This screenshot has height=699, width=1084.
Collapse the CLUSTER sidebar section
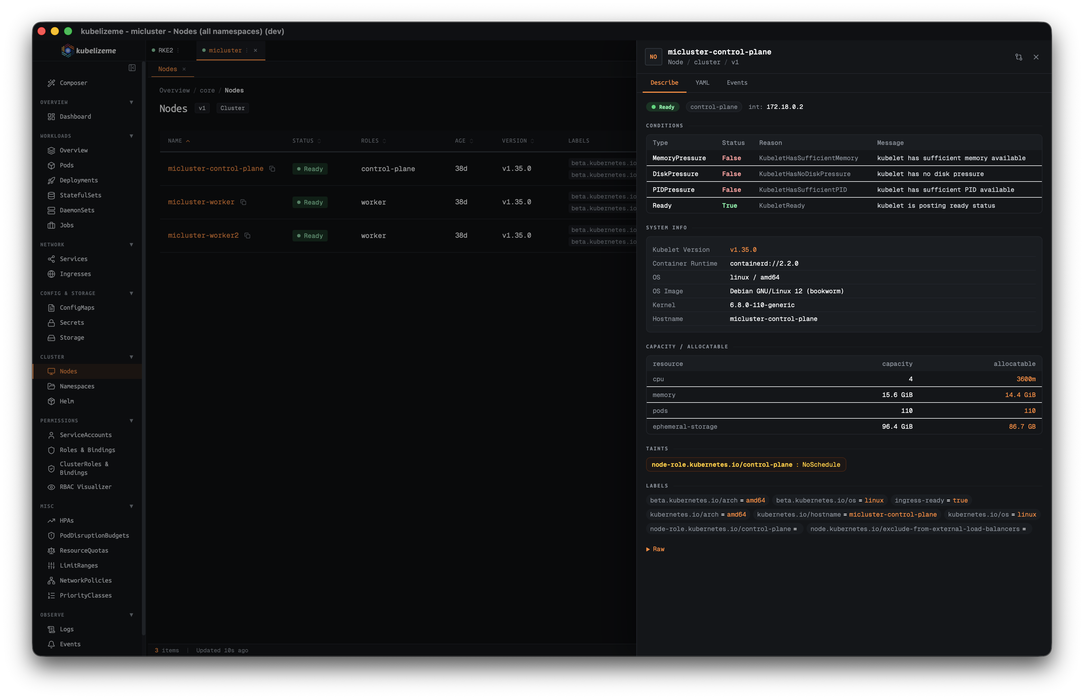(x=131, y=357)
